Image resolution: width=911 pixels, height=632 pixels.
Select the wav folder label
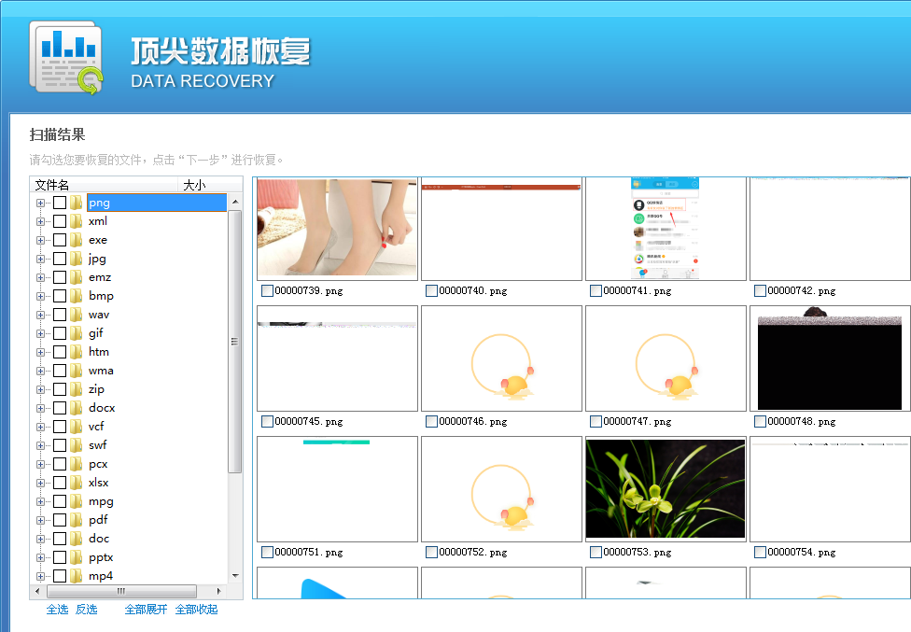(x=99, y=315)
